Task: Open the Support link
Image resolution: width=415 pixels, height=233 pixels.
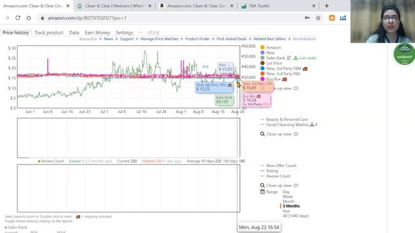Action: [x=126, y=39]
